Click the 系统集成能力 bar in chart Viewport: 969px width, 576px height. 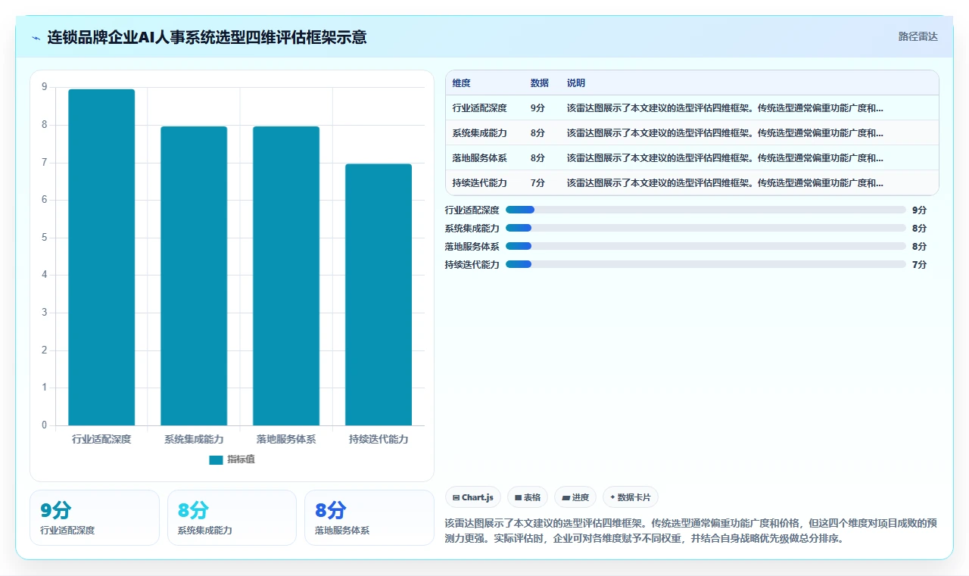point(194,276)
